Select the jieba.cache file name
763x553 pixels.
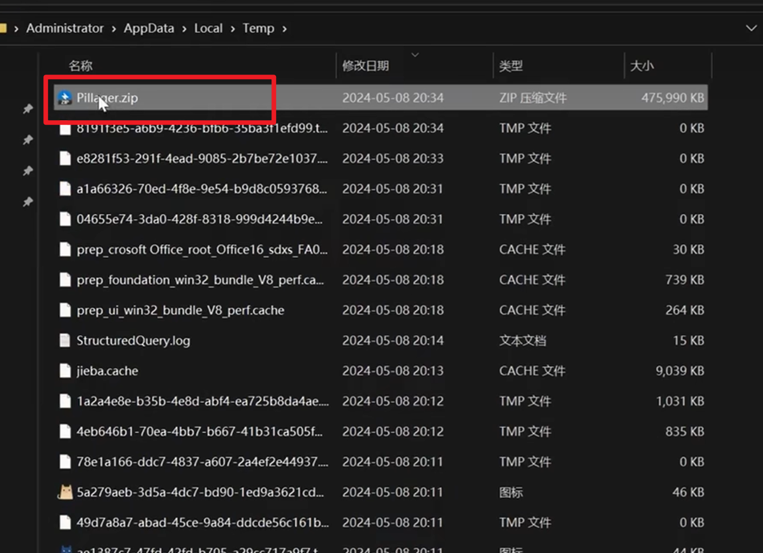(x=107, y=371)
